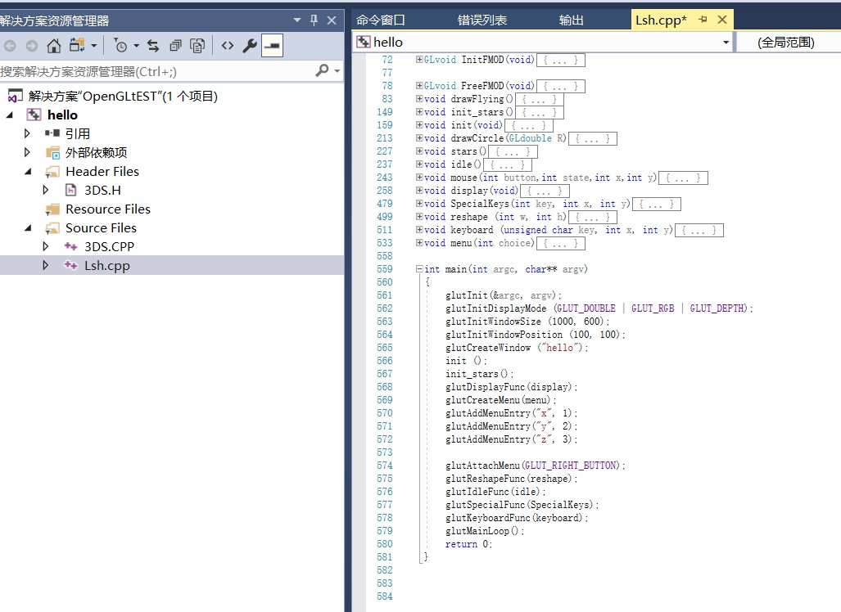This screenshot has height=612, width=841.
Task: Collapse the Header Files folder
Action: click(27, 172)
